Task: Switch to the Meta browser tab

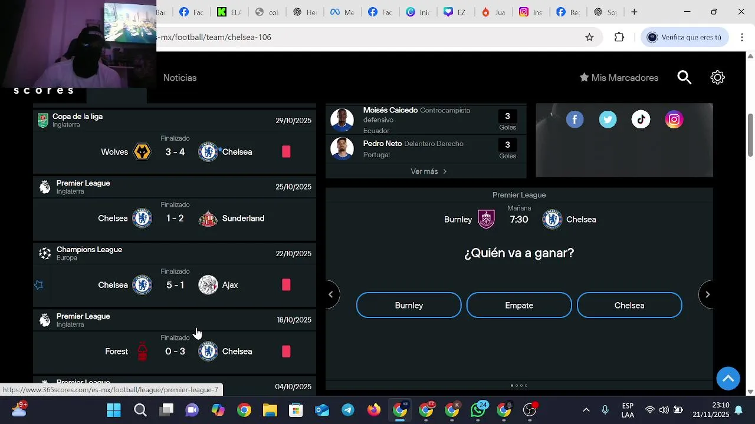Action: tap(342, 12)
